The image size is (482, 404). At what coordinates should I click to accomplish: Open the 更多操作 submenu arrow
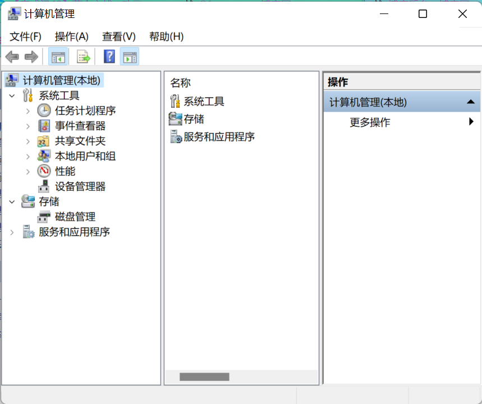[471, 122]
